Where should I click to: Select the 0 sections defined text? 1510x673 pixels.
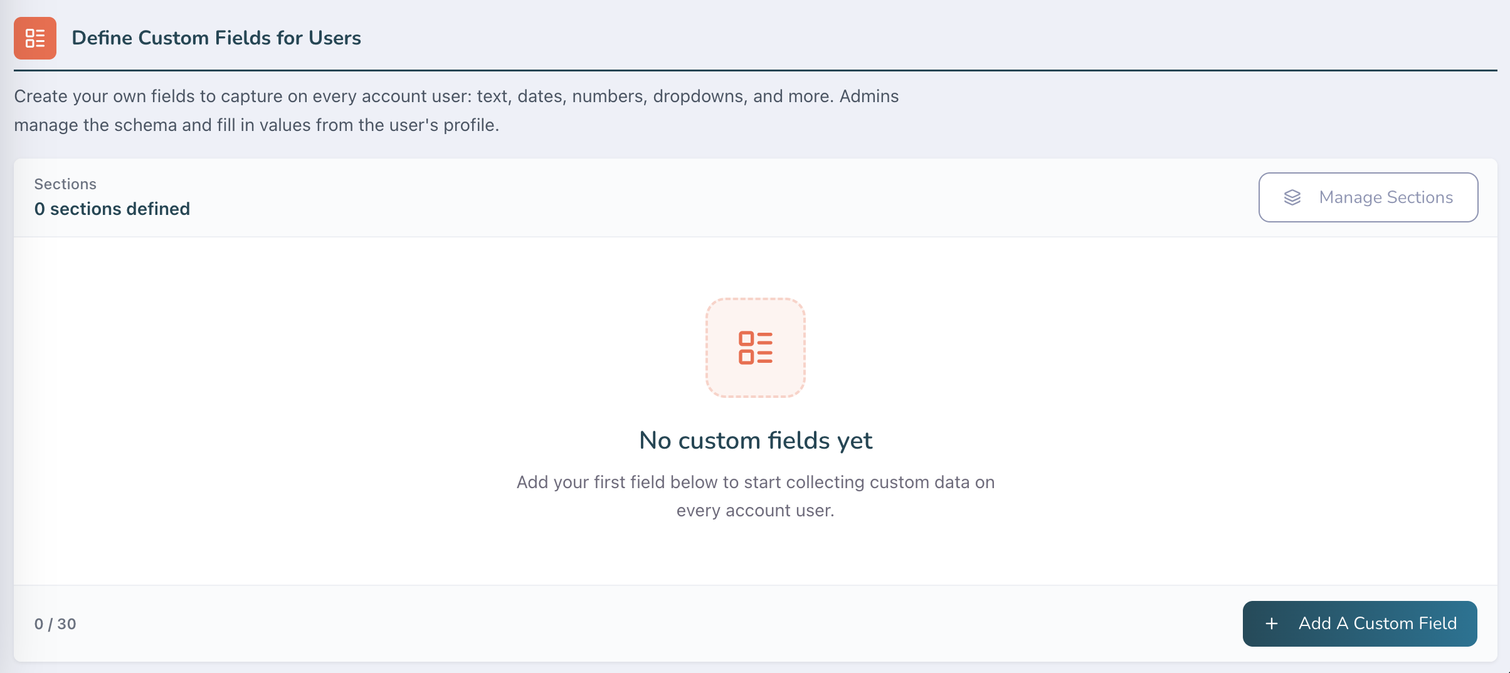112,209
